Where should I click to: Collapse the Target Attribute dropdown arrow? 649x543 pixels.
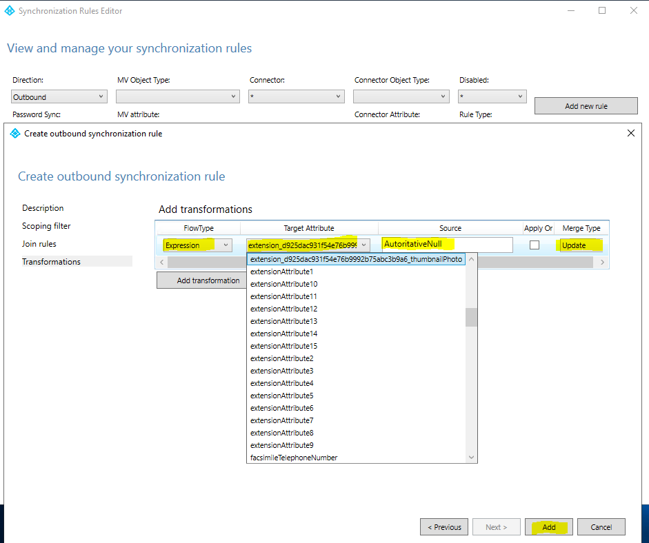pos(364,245)
